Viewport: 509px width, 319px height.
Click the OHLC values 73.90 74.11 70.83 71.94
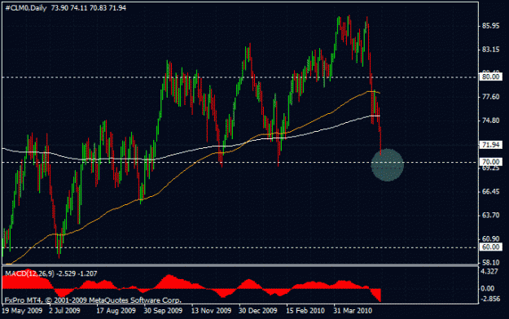88,8
